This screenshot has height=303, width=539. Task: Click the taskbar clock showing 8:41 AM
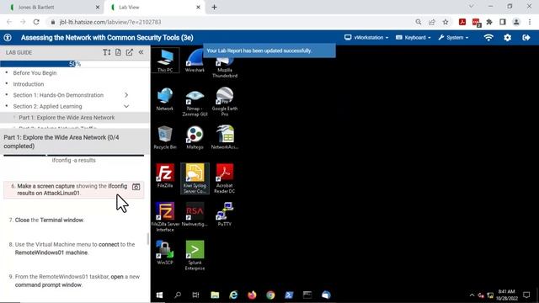(506, 295)
